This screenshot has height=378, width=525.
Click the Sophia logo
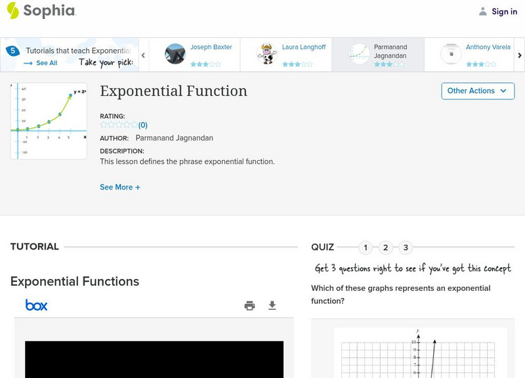click(x=41, y=10)
